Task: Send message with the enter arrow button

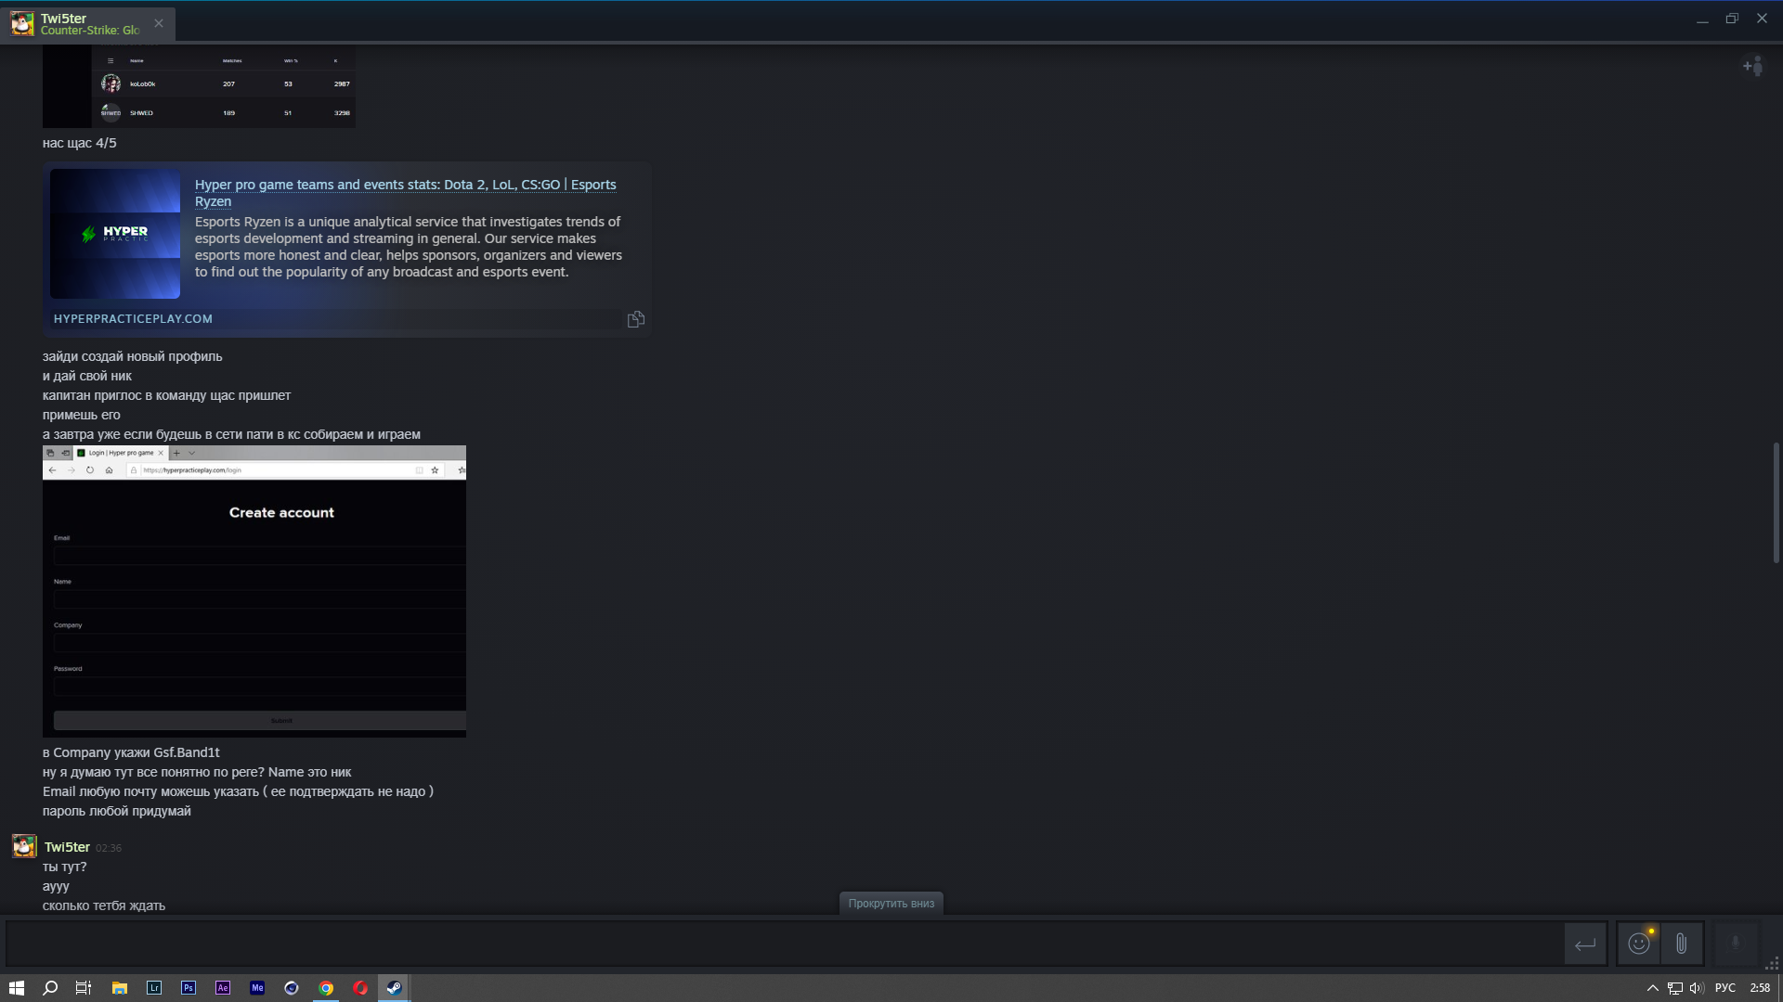Action: click(1585, 944)
